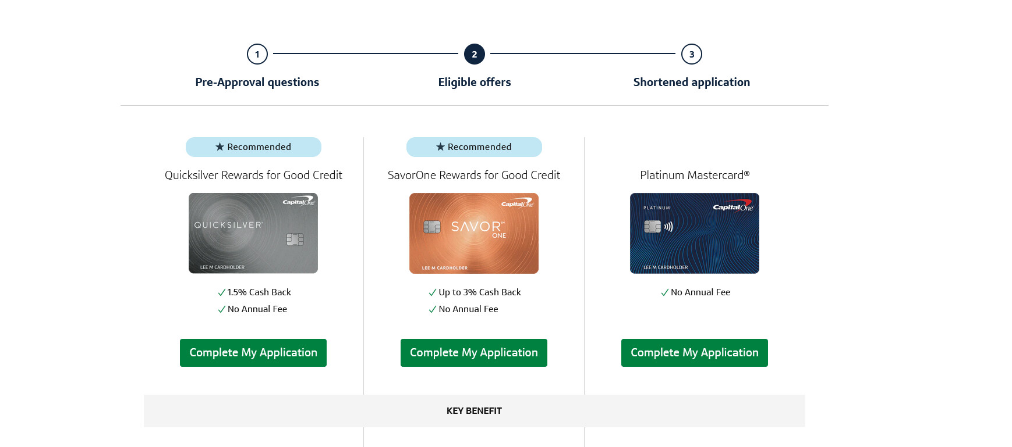Click the Recommended badge above Quicksilver
Viewport: 1012px width, 447px height.
point(253,147)
